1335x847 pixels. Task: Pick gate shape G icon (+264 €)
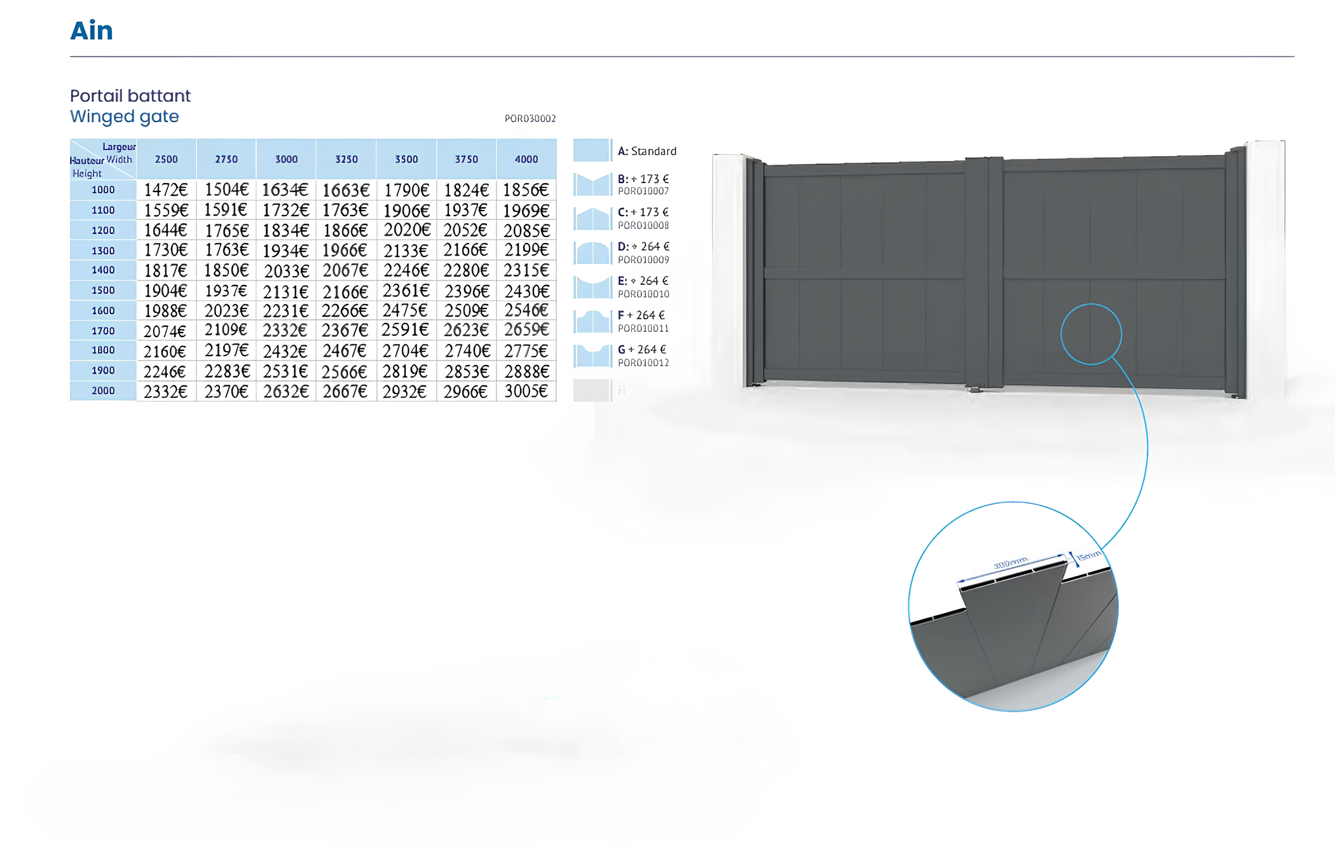pyautogui.click(x=592, y=356)
